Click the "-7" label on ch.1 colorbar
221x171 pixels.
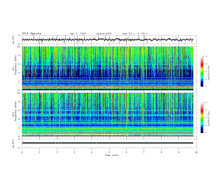[x=206, y=87]
